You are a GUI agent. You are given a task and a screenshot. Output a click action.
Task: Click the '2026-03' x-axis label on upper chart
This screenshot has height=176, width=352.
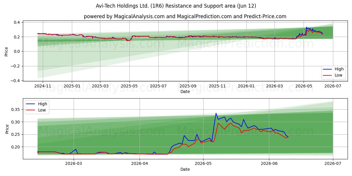(x=275, y=86)
